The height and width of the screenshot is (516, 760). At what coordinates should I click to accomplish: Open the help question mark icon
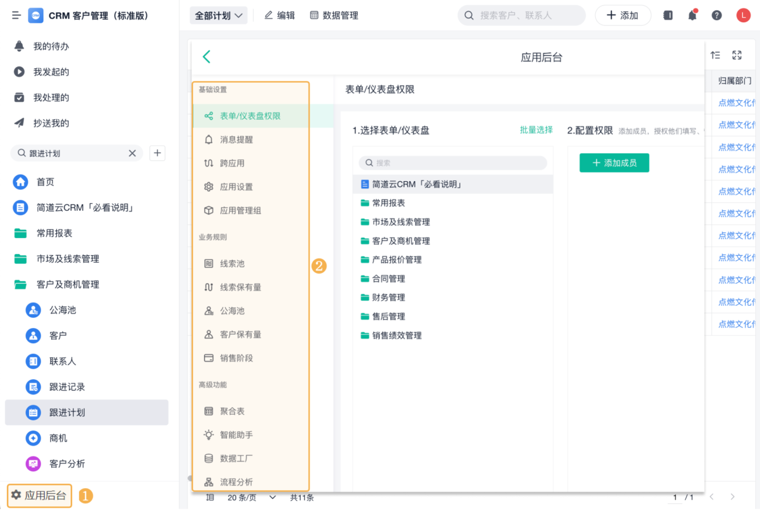(x=716, y=16)
